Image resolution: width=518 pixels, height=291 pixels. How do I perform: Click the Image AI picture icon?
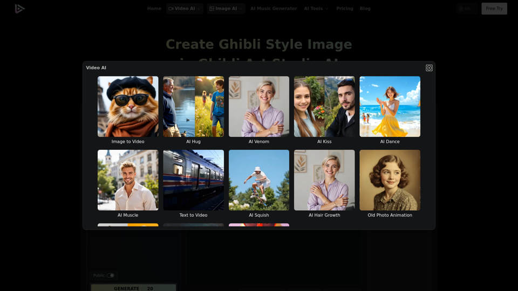(212, 9)
